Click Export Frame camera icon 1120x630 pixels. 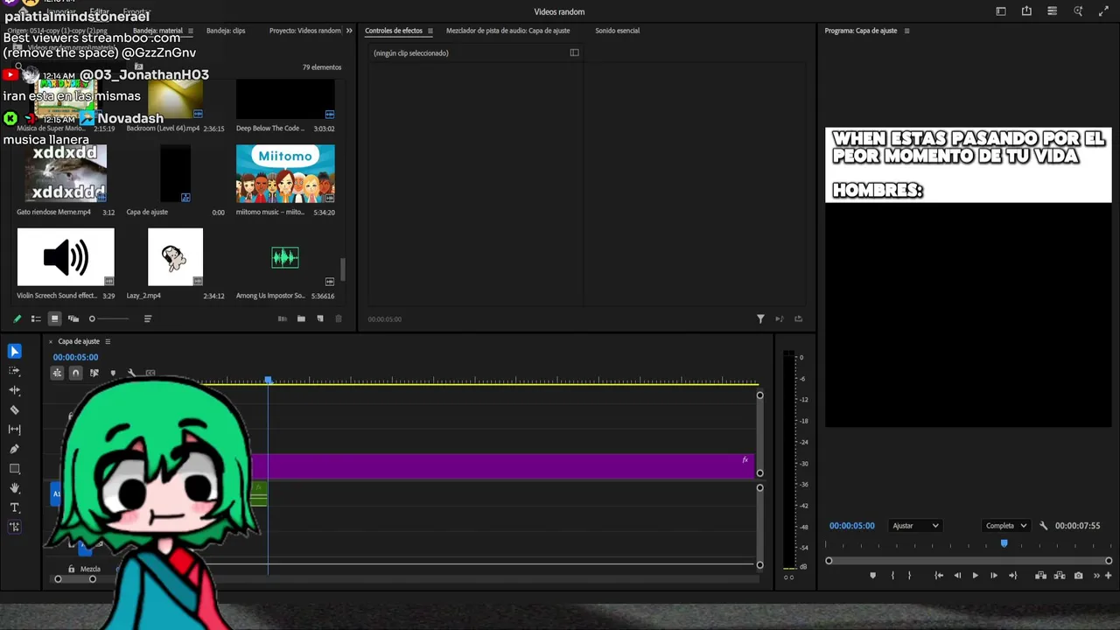pos(1078,576)
